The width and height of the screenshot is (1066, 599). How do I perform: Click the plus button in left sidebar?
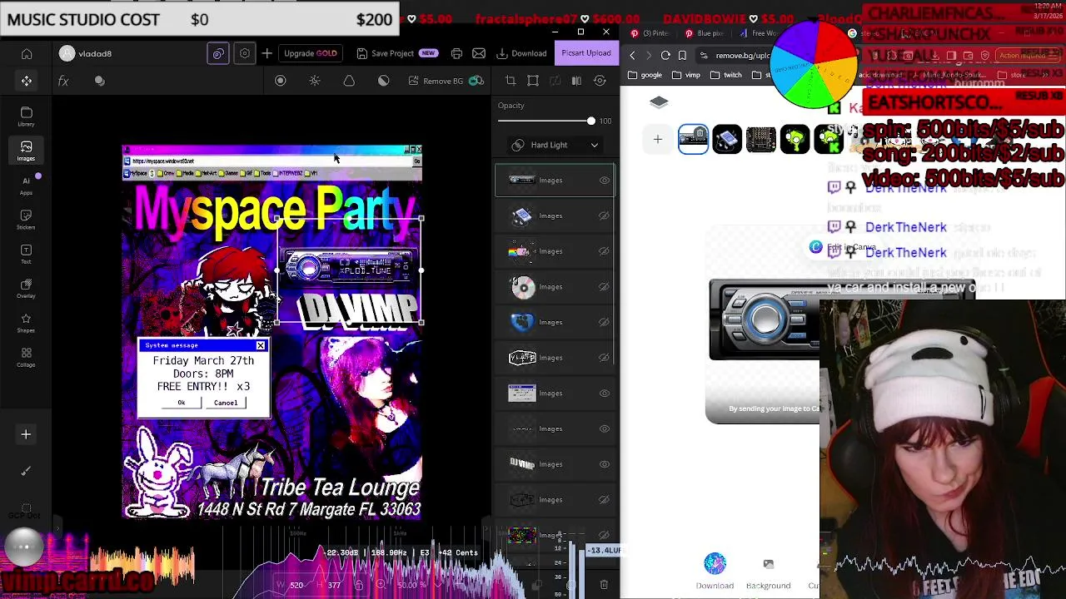point(26,434)
